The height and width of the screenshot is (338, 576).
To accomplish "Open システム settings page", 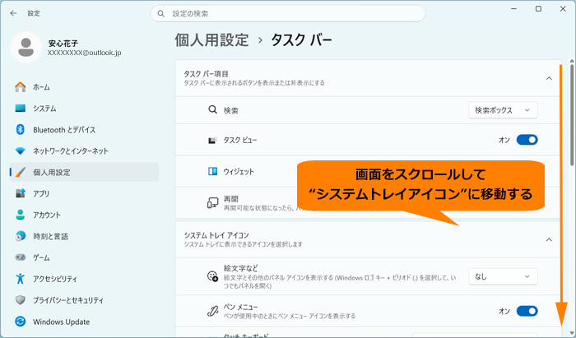I will [85, 109].
